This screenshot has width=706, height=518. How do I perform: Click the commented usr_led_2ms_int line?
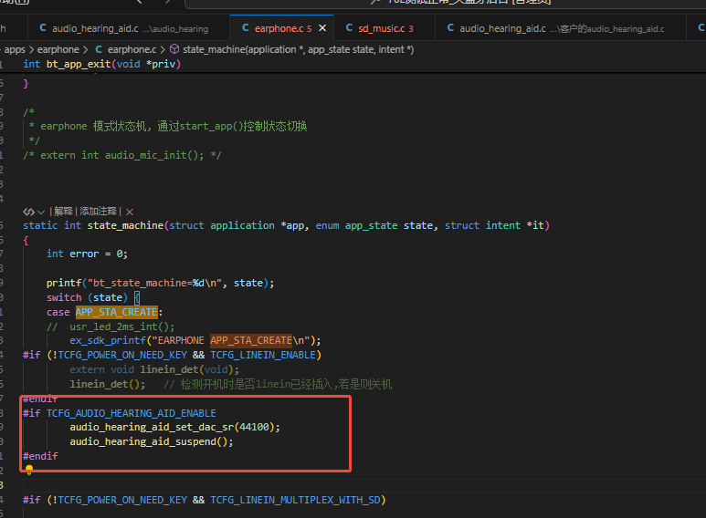pyautogui.click(x=111, y=326)
